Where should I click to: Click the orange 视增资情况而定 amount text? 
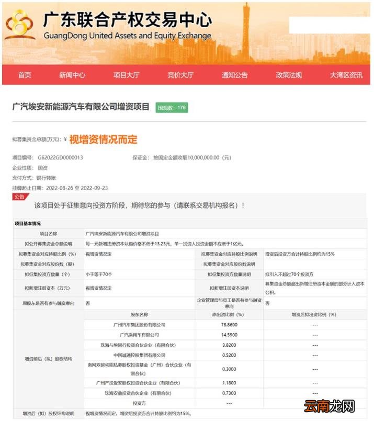click(104, 139)
